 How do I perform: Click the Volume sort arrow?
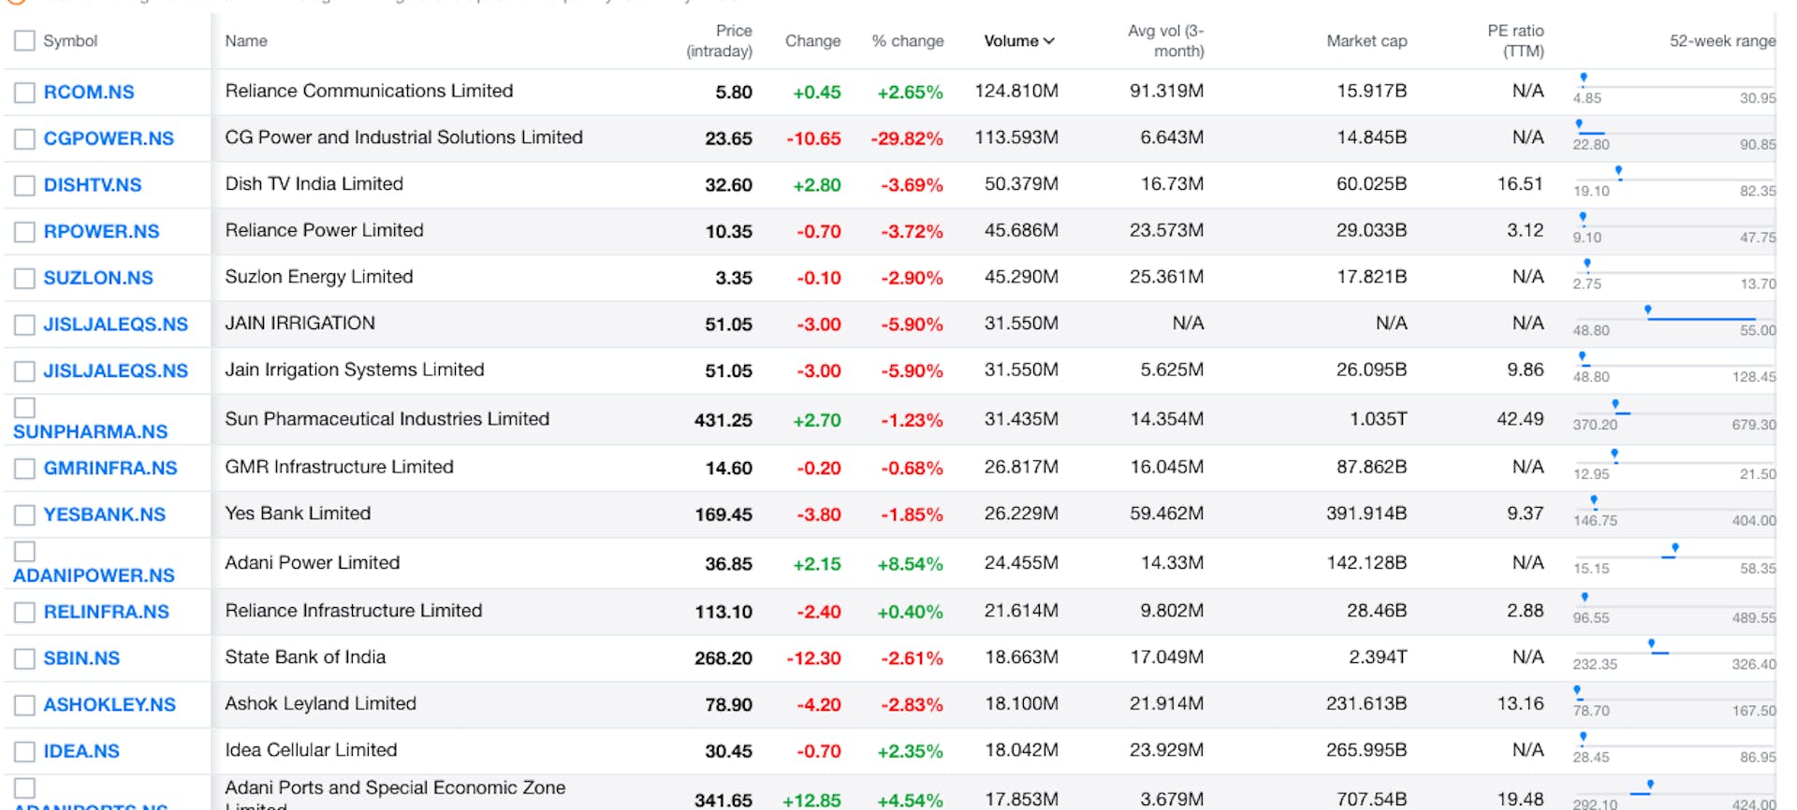point(1049,41)
